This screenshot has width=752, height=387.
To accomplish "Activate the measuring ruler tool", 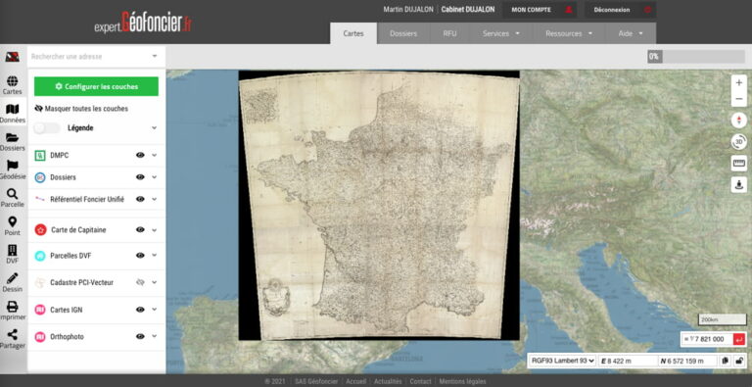I will [739, 164].
